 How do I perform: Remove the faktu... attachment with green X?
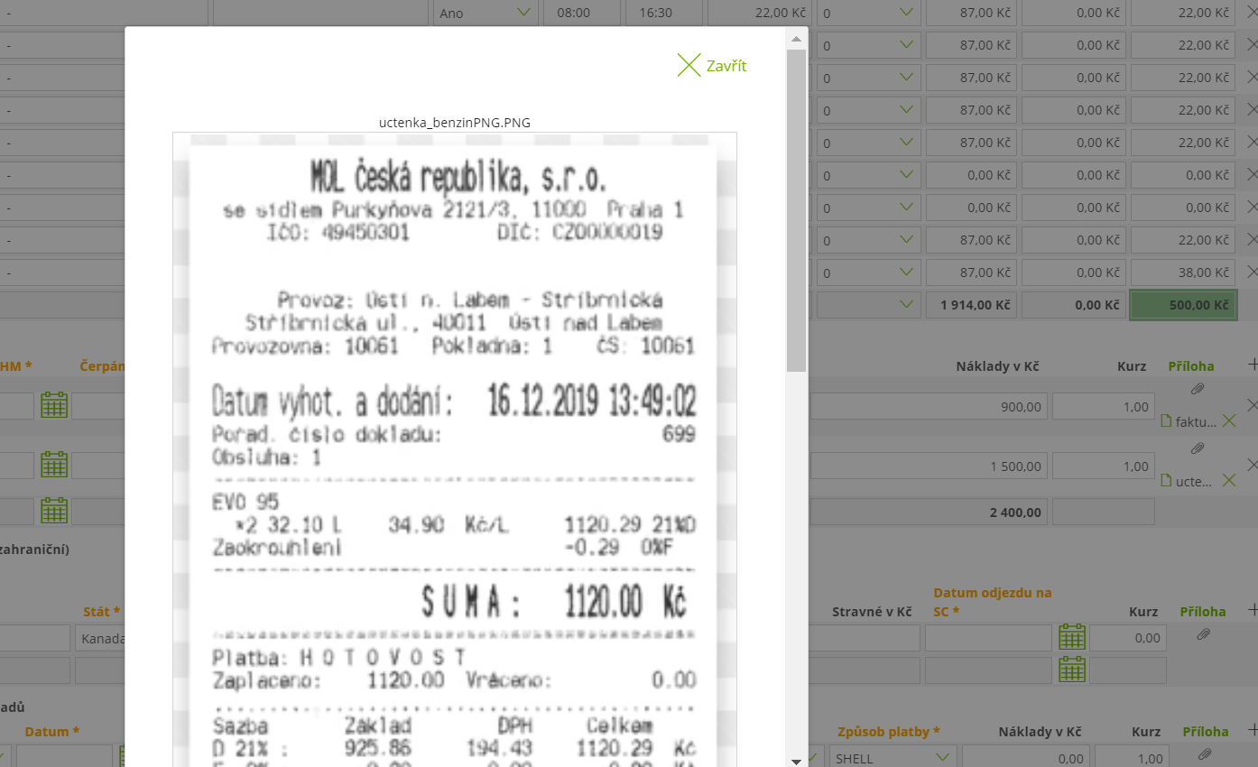tap(1228, 420)
